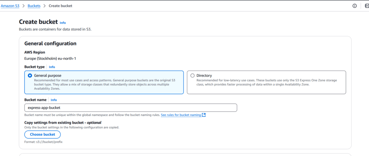Open the Buckets breadcrumb link
Image resolution: width=369 pixels, height=156 pixels.
(34, 6)
